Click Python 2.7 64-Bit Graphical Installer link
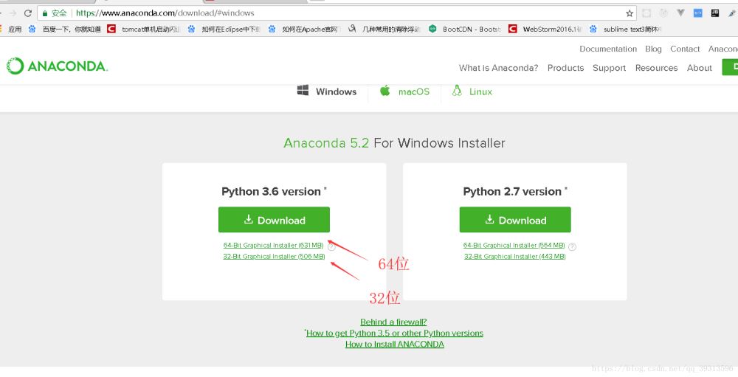Viewport: 738px width, 377px height. click(514, 245)
